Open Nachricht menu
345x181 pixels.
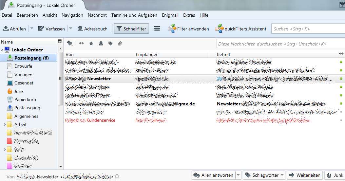tap(97, 15)
